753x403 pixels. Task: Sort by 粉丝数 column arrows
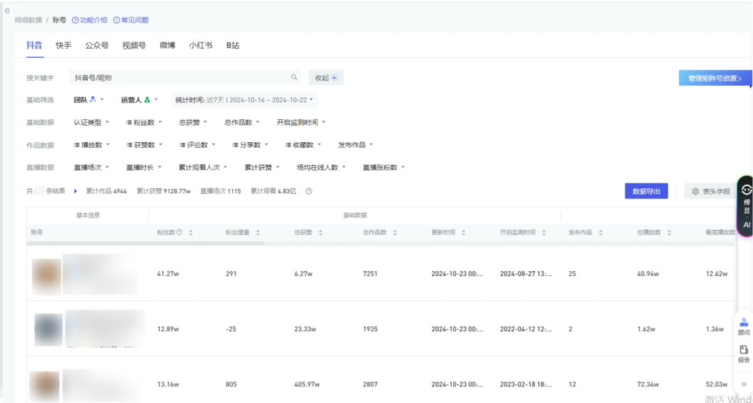pos(190,232)
